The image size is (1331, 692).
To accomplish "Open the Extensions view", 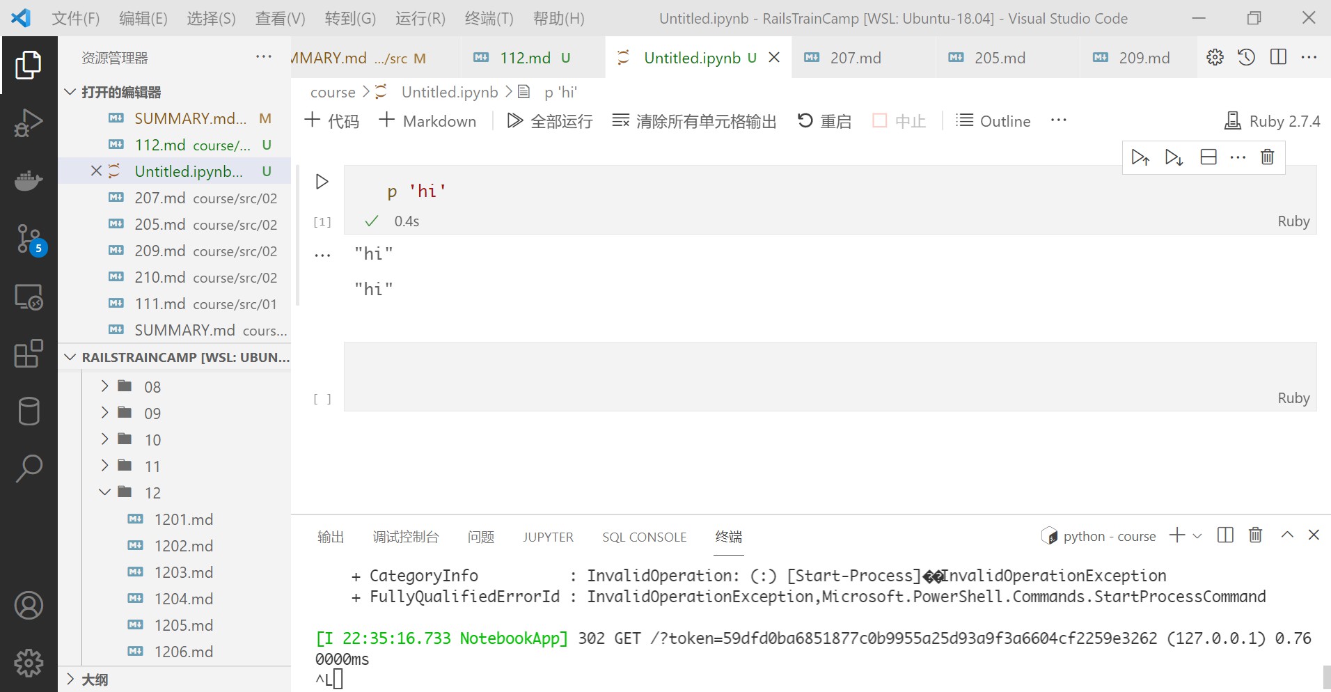I will (x=29, y=354).
